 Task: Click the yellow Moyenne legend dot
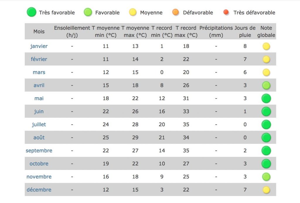point(133,12)
